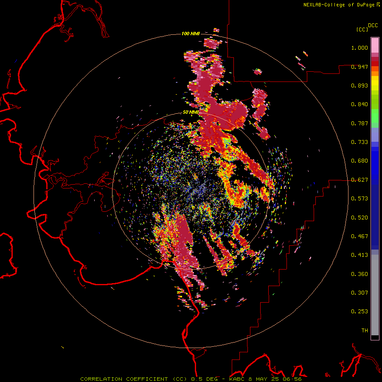The height and width of the screenshot is (382, 382).
Task: Click the 0.893 scale value
Action: pyautogui.click(x=360, y=85)
